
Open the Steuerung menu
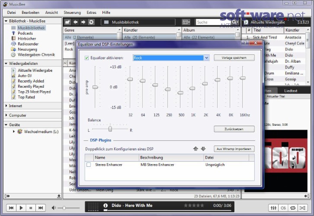72,13
